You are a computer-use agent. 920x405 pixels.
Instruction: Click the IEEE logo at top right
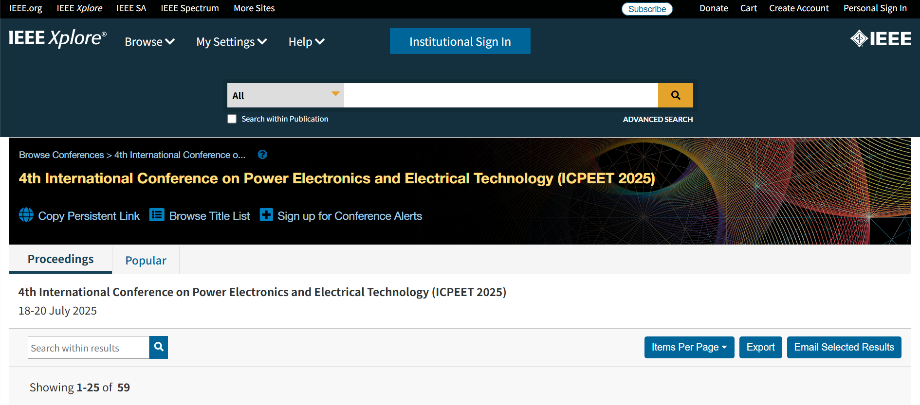click(881, 38)
